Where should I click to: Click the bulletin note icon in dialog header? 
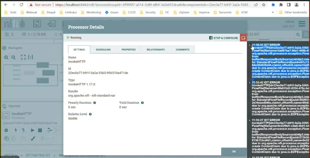244,38
